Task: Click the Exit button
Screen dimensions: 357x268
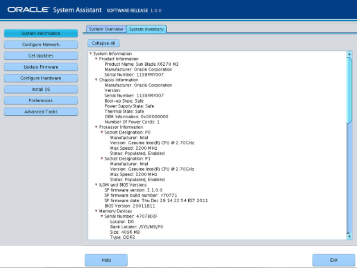Action: pyautogui.click(x=333, y=260)
